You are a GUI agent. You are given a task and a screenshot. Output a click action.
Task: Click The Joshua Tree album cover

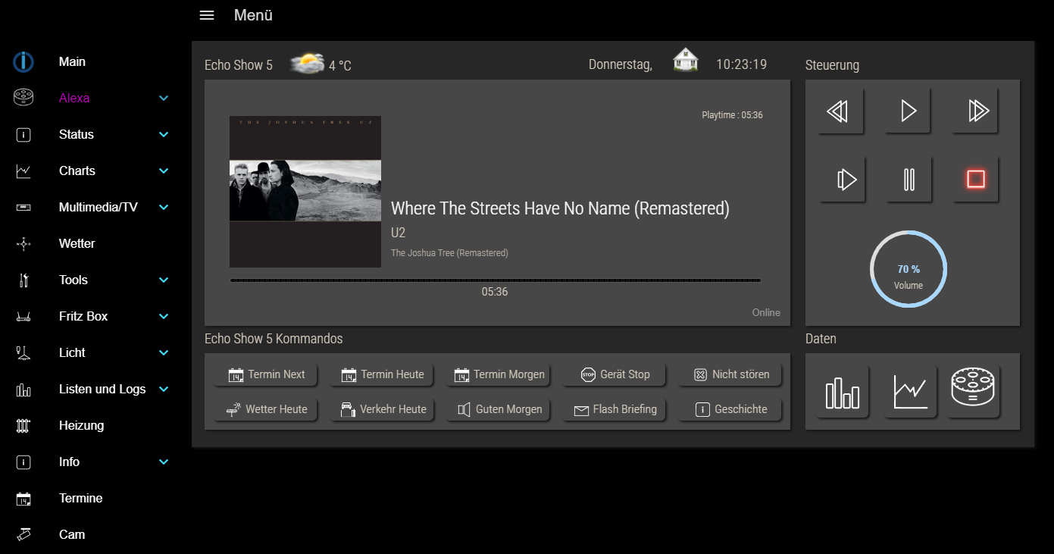[305, 192]
